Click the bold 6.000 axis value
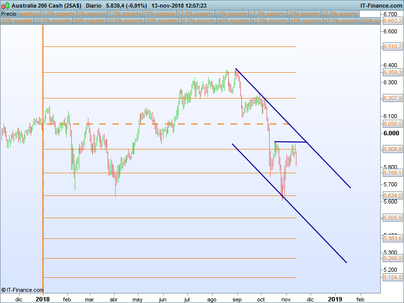404x303 pixels. 391,133
